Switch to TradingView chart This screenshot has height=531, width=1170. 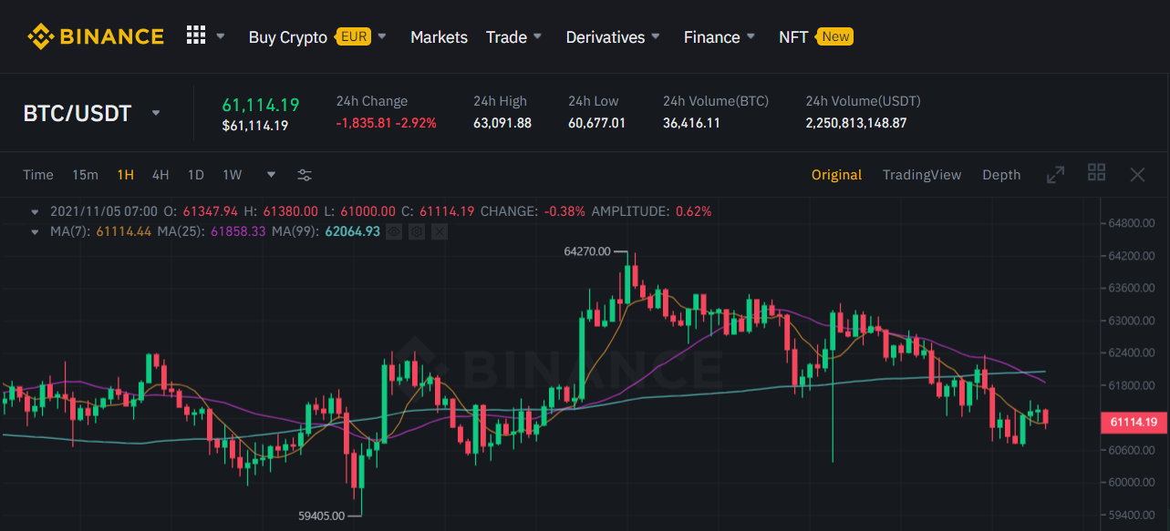pyautogui.click(x=922, y=175)
